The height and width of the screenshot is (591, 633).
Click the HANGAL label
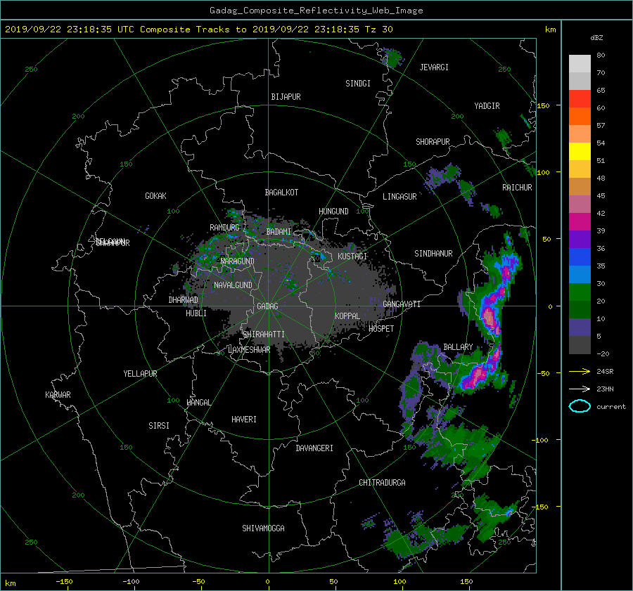click(198, 403)
